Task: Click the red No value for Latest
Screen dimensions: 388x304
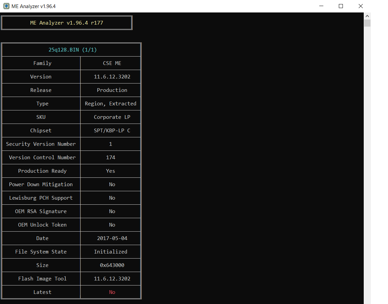Action: click(x=112, y=292)
